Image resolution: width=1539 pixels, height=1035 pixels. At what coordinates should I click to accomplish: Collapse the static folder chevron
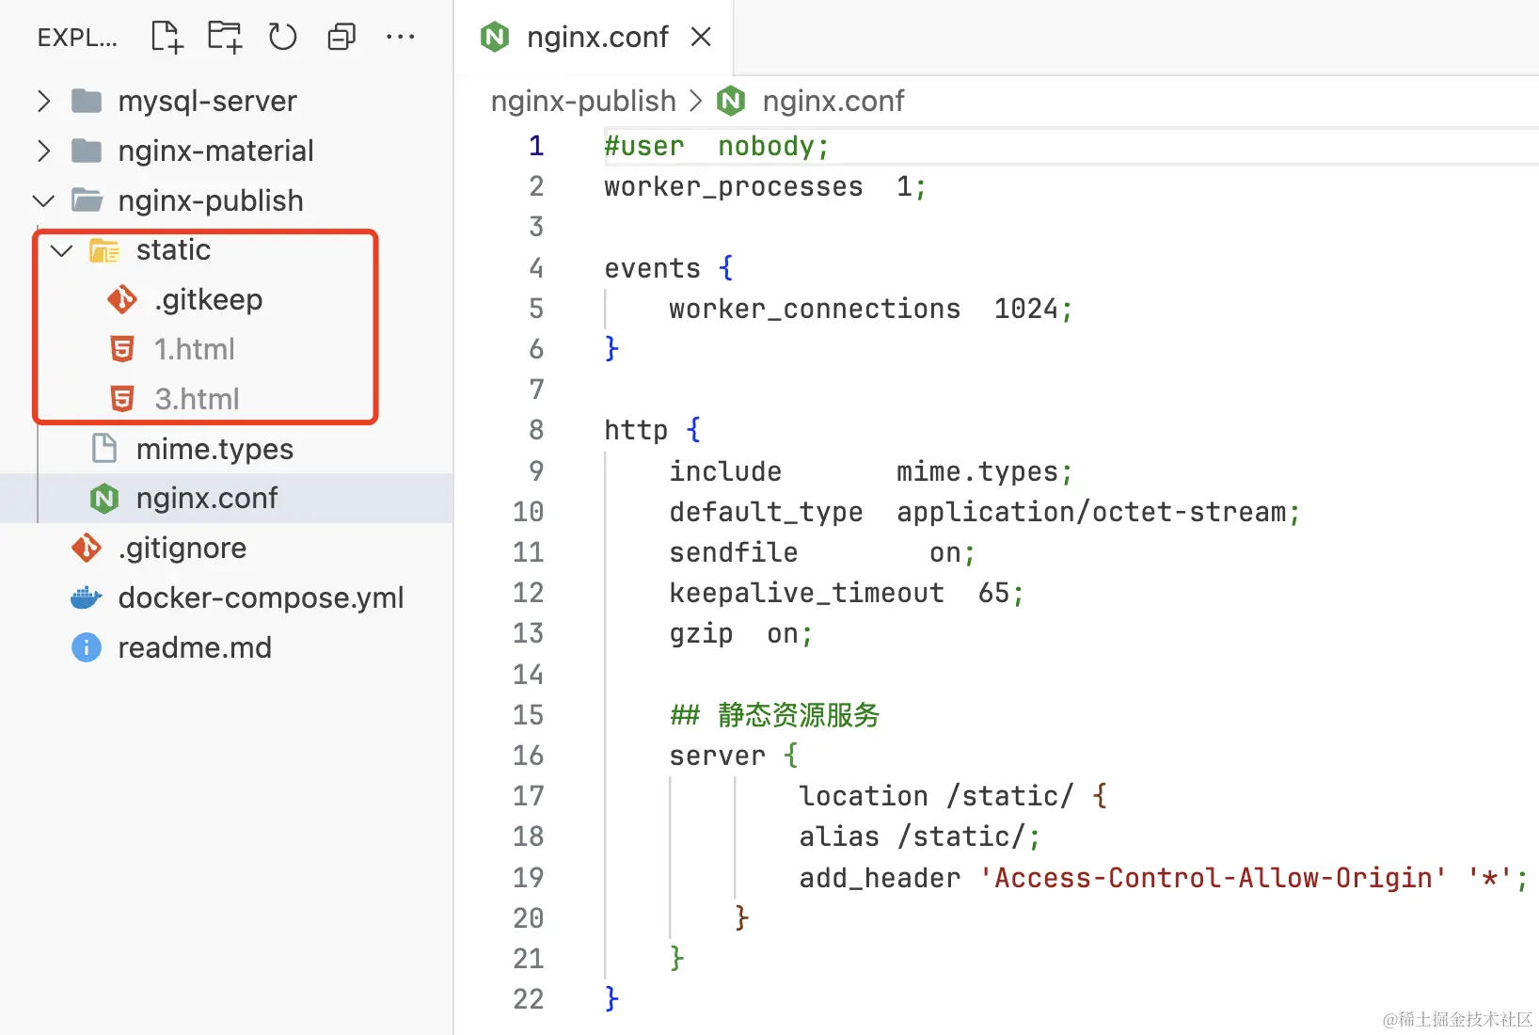[62, 250]
